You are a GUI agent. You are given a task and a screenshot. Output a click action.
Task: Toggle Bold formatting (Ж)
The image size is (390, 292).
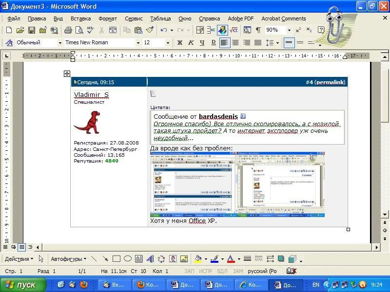[x=179, y=43]
